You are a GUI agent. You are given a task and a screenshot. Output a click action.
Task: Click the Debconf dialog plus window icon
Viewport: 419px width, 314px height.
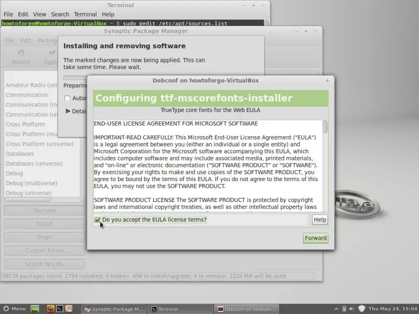click(x=327, y=81)
